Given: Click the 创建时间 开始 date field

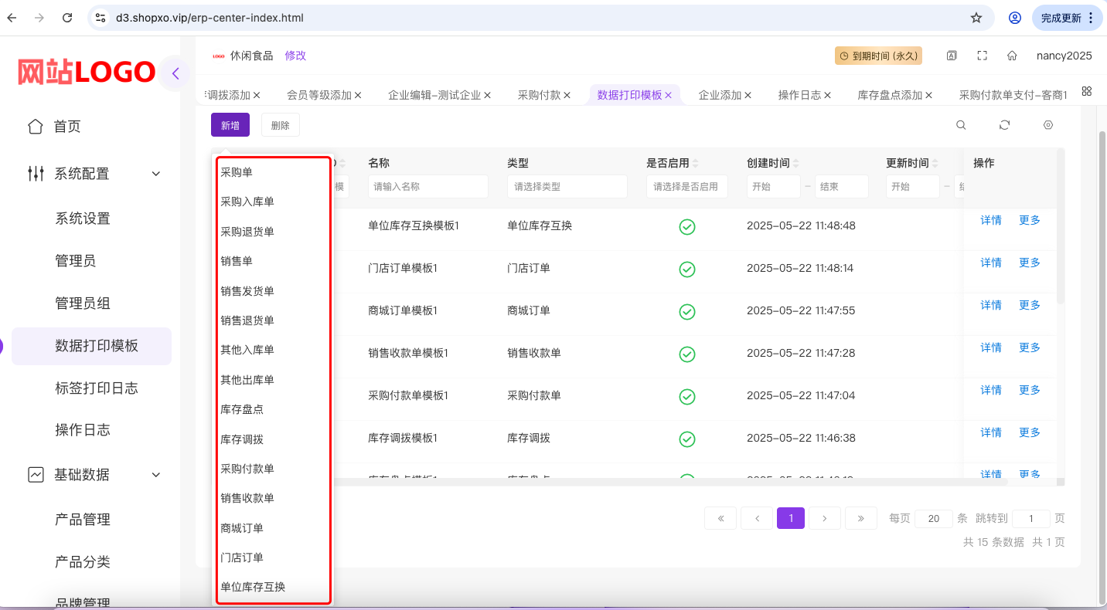Looking at the screenshot, I should coord(774,186).
